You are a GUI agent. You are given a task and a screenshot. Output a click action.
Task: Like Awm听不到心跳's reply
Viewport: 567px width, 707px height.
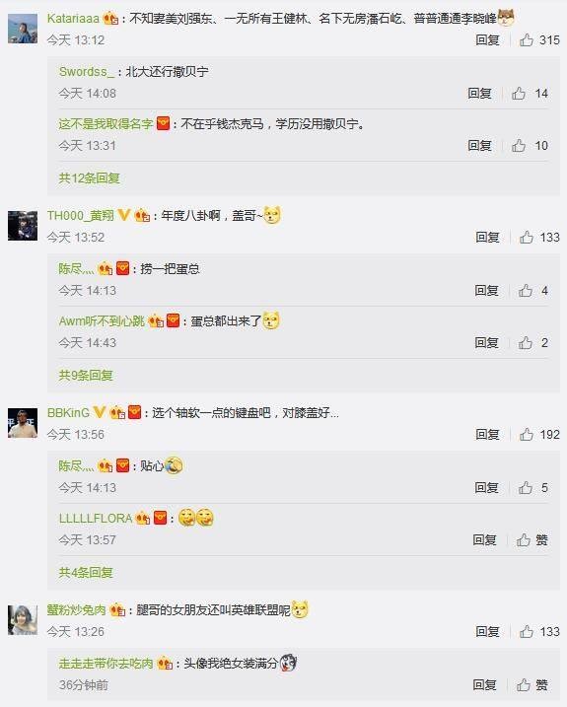525,343
